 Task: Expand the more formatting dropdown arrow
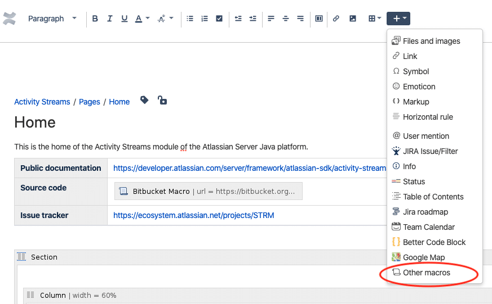click(x=171, y=19)
